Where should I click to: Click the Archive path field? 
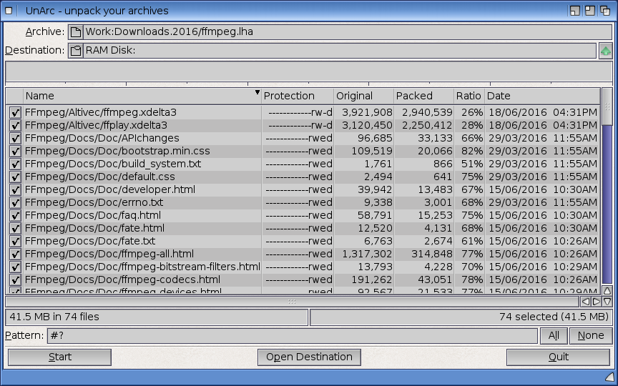(348, 32)
